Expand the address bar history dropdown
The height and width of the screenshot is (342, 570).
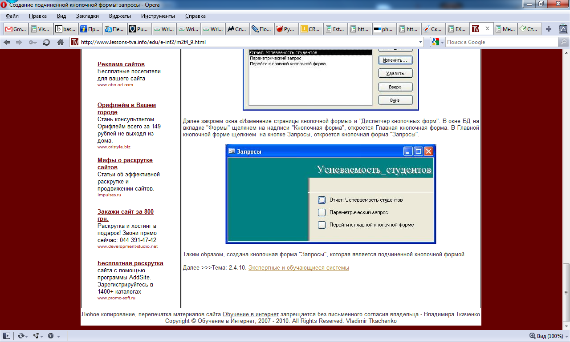point(421,42)
